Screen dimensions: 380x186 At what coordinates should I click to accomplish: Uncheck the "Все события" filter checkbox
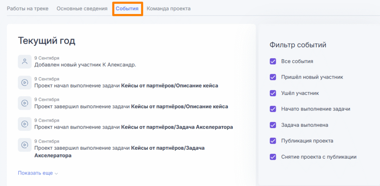point(273,62)
